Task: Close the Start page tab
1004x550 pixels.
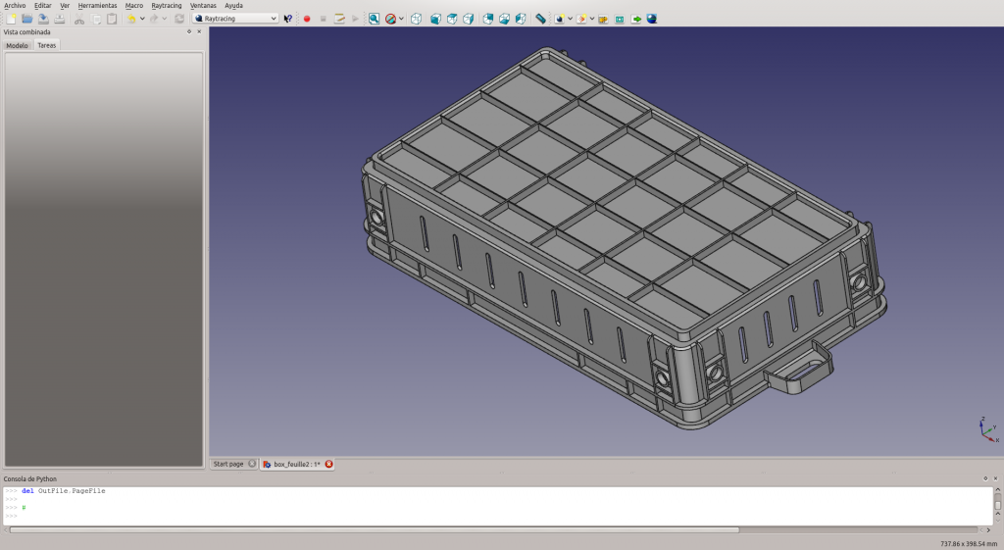Action: (252, 464)
